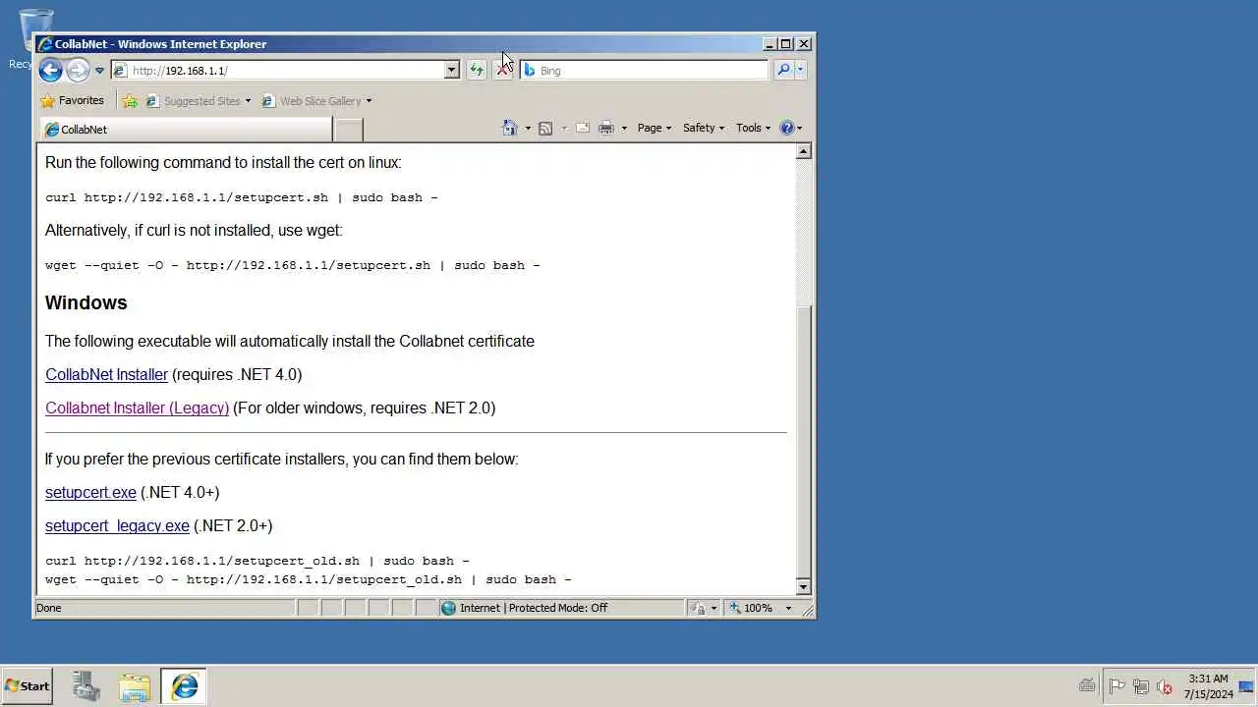The width and height of the screenshot is (1258, 707).
Task: Open the recent pages dropdown beside Forward
Action: [x=99, y=71]
